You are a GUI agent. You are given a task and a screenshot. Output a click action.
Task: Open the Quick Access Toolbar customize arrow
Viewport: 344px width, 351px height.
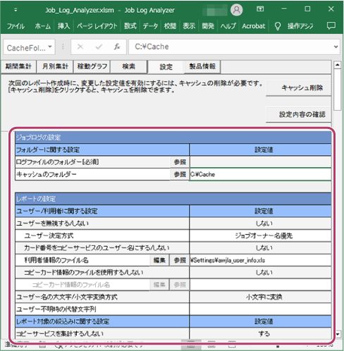coord(16,10)
